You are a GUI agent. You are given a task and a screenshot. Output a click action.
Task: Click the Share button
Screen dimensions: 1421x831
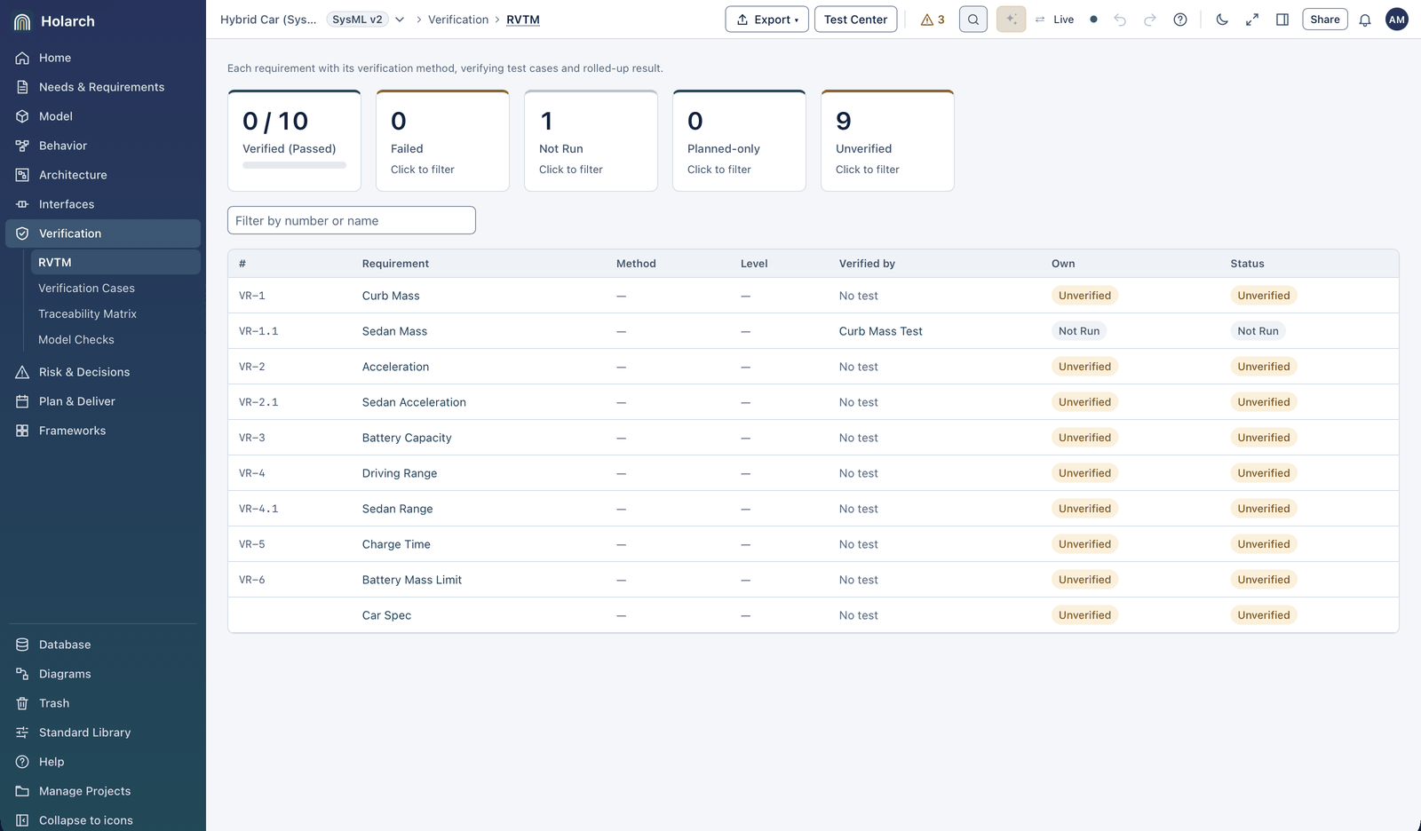(x=1325, y=20)
